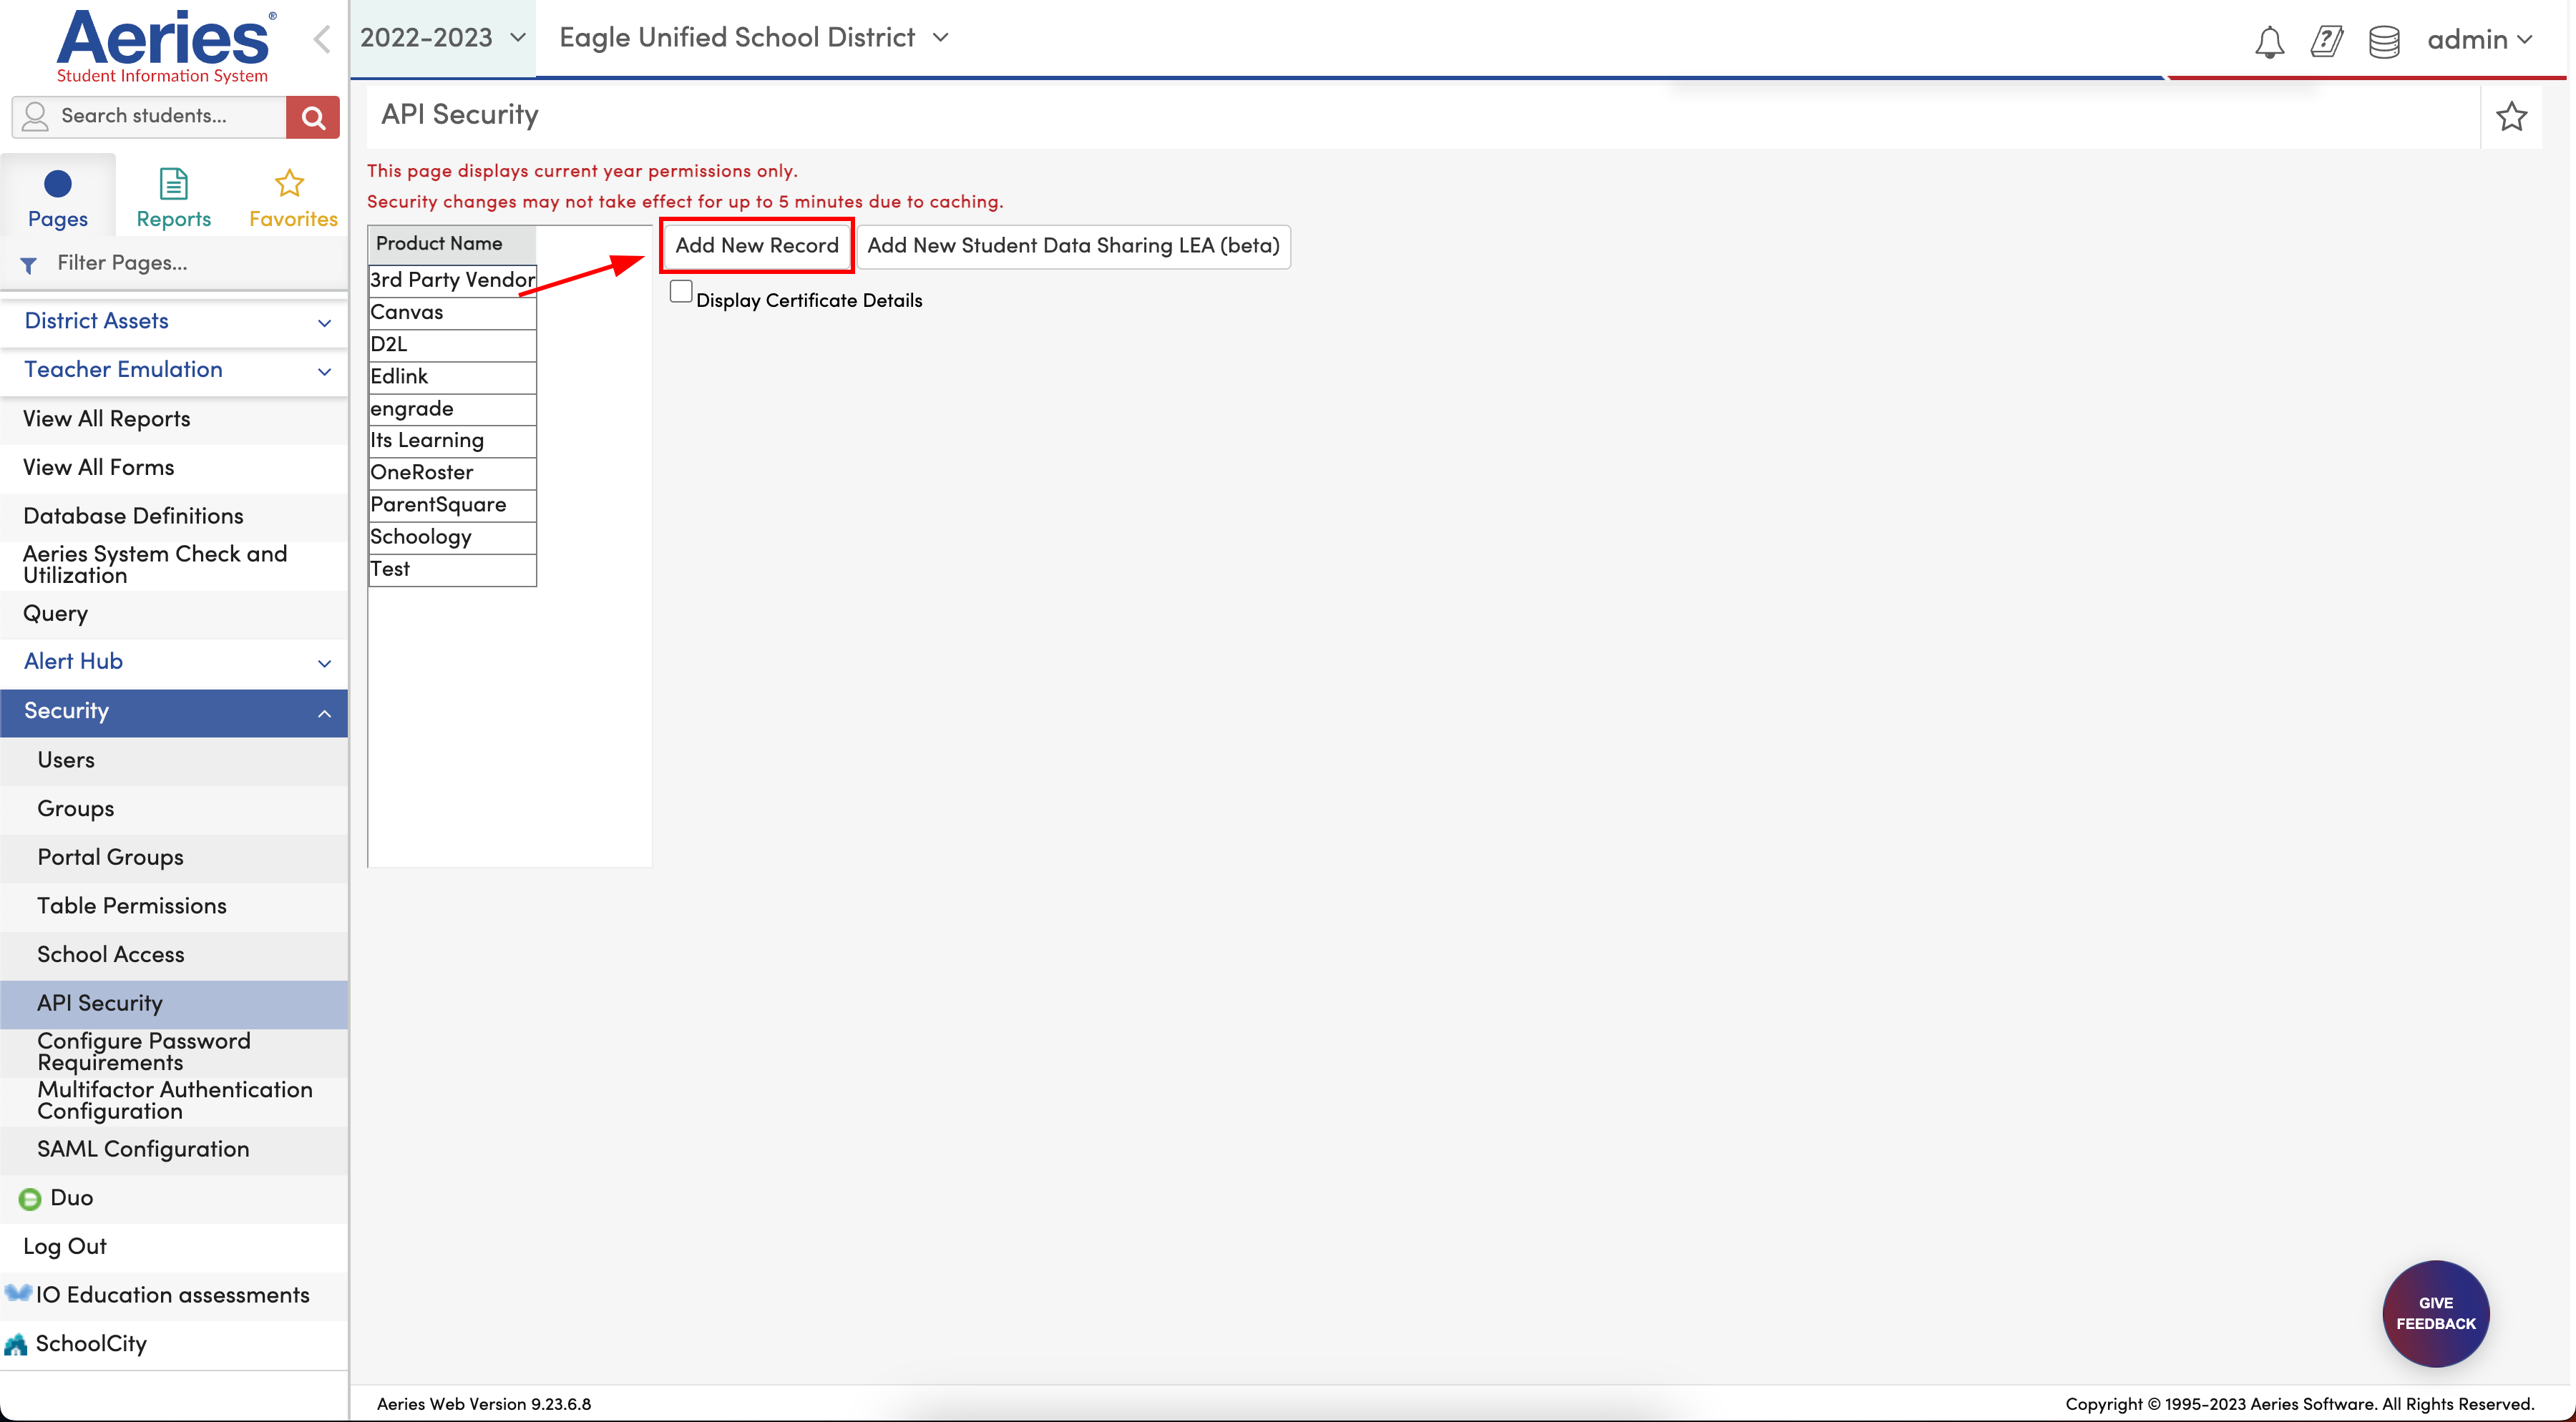Click the Product Name column header
The image size is (2576, 1422).
[x=452, y=244]
